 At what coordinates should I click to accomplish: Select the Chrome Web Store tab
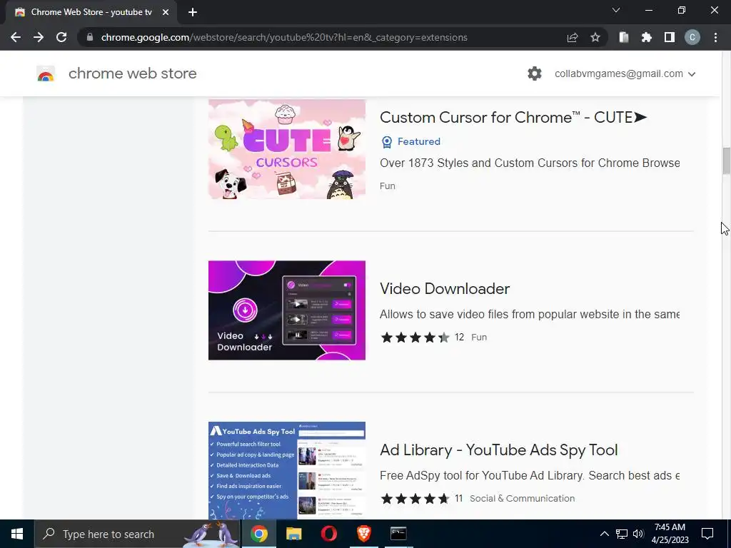point(91,12)
